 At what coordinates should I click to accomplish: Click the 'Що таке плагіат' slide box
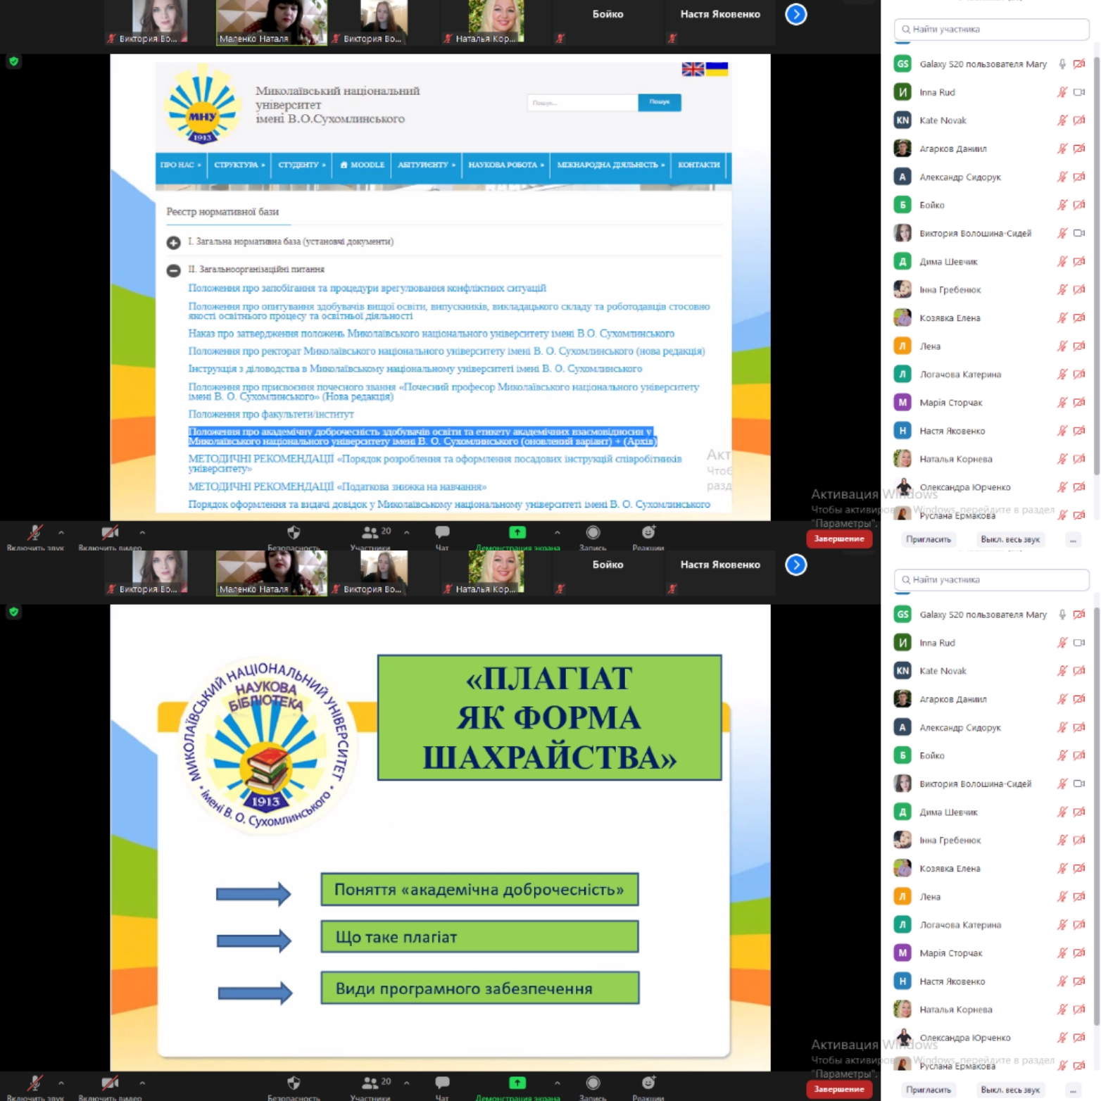479,937
